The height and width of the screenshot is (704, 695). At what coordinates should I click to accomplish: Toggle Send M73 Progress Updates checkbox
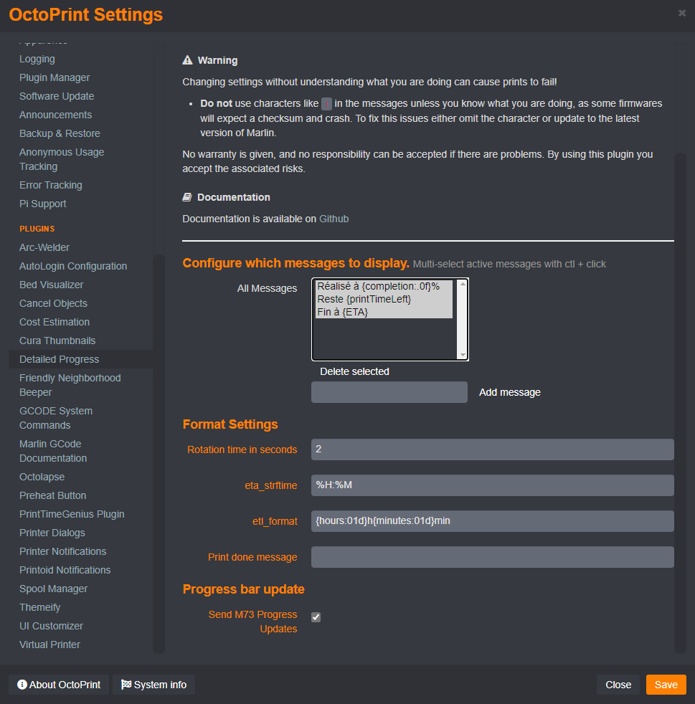(316, 617)
